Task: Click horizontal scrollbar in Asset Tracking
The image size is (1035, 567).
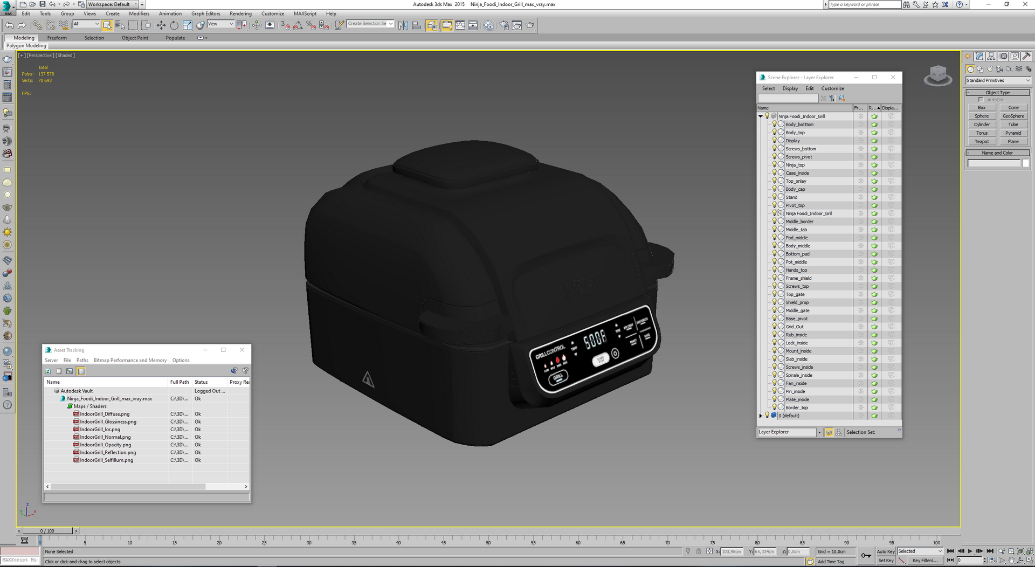Action: (x=128, y=486)
